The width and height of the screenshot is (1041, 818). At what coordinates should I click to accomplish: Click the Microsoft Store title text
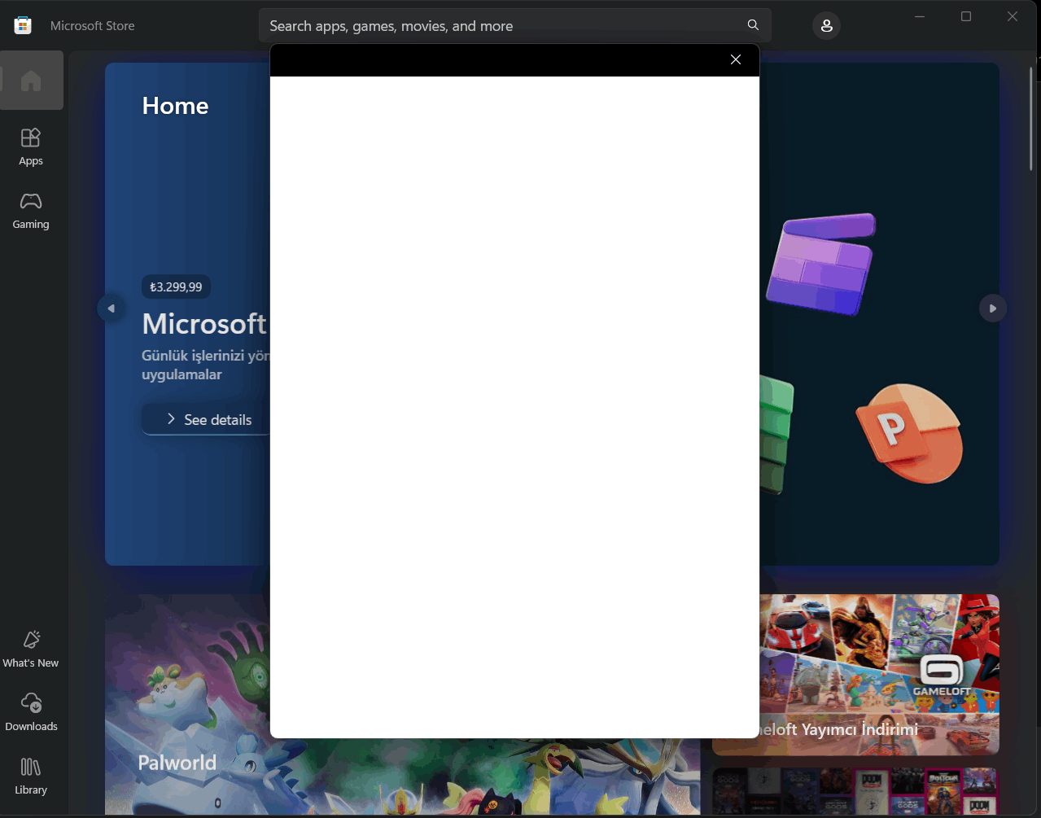point(92,25)
